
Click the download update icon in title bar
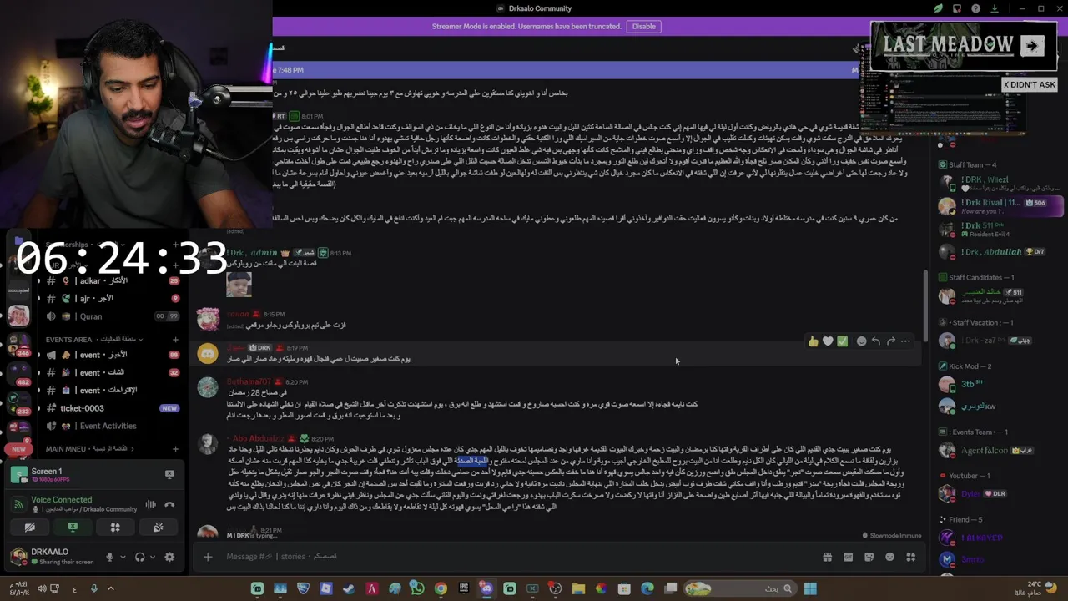[995, 8]
